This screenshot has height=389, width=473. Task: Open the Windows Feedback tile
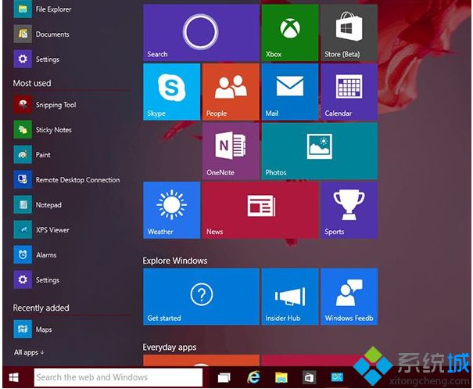click(349, 297)
